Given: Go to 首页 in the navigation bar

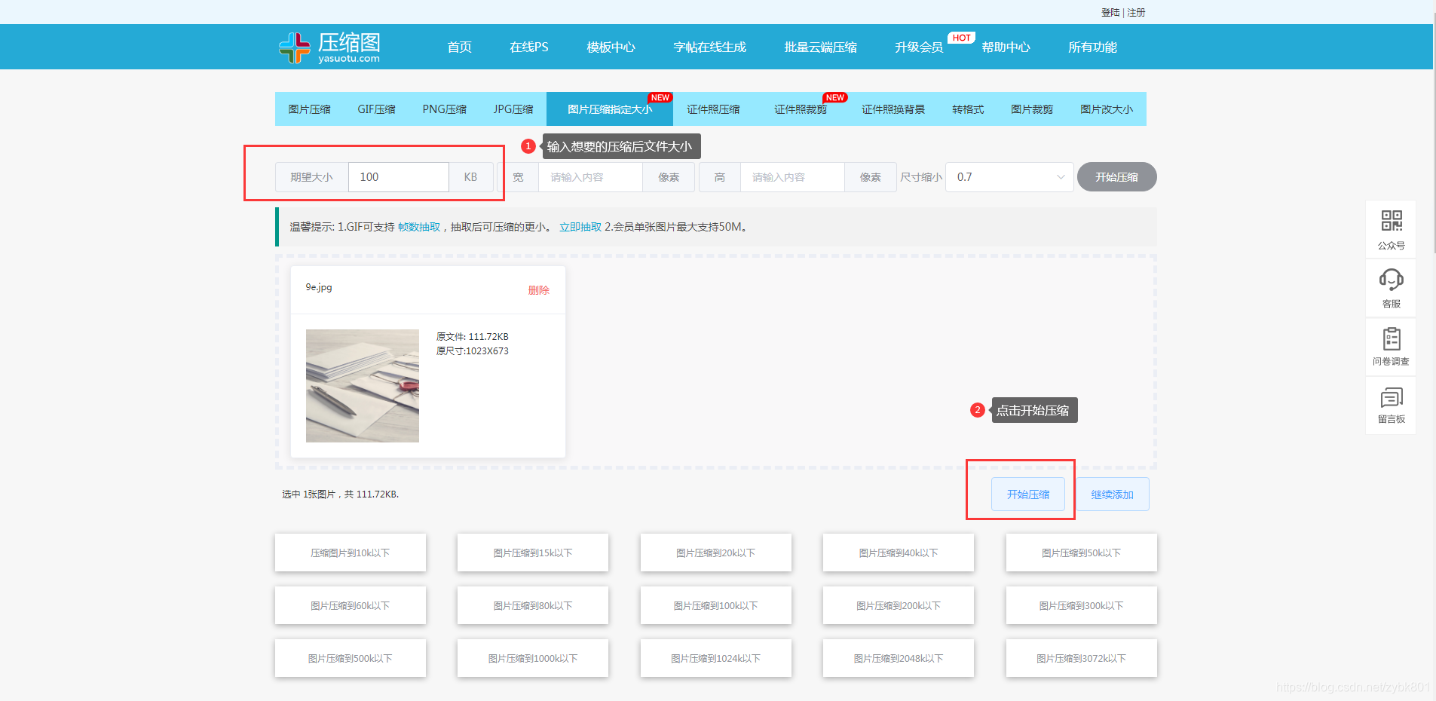Looking at the screenshot, I should [x=459, y=47].
